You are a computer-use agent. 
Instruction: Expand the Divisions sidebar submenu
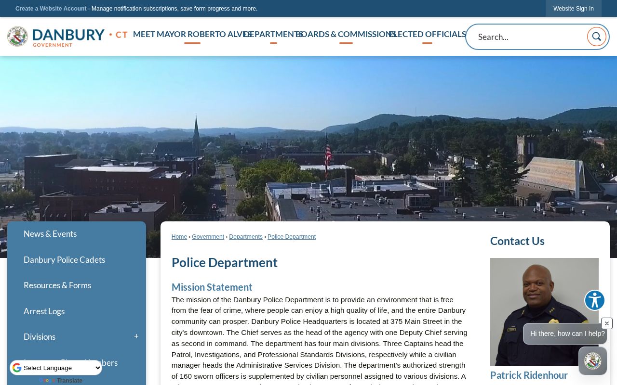pos(136,337)
